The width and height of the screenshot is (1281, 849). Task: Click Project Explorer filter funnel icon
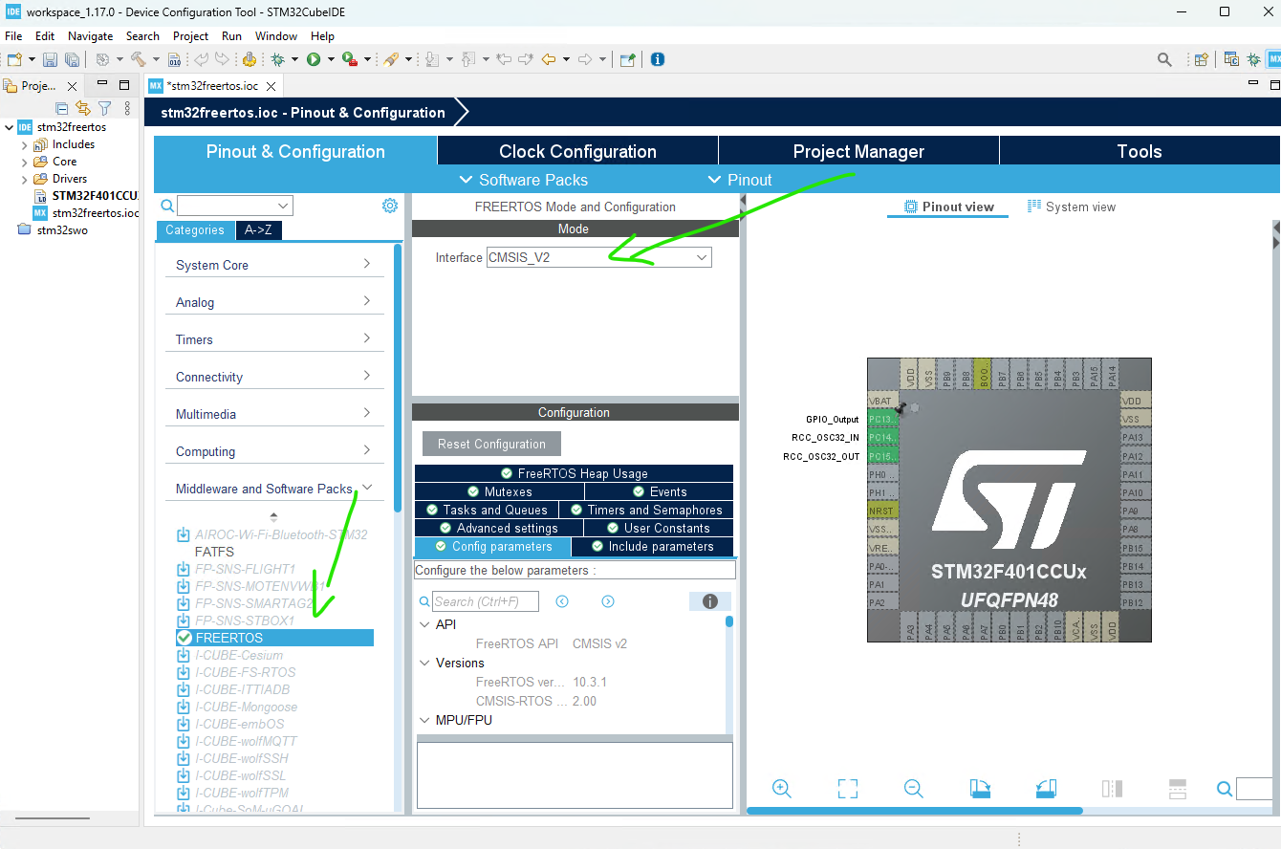point(105,108)
